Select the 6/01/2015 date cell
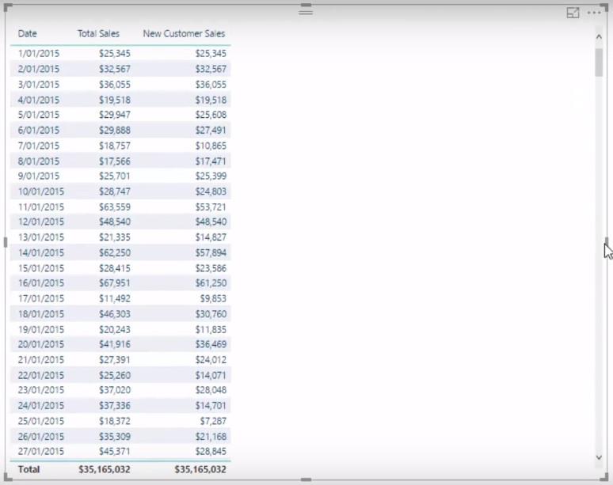 coord(39,130)
